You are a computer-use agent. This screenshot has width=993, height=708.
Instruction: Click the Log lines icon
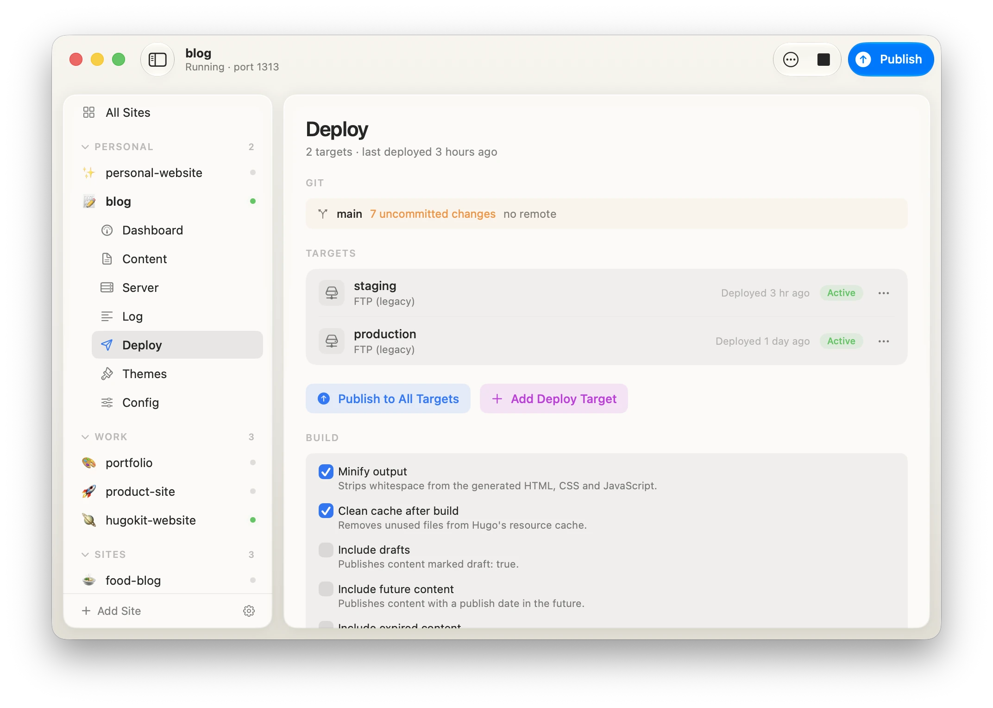click(x=107, y=316)
